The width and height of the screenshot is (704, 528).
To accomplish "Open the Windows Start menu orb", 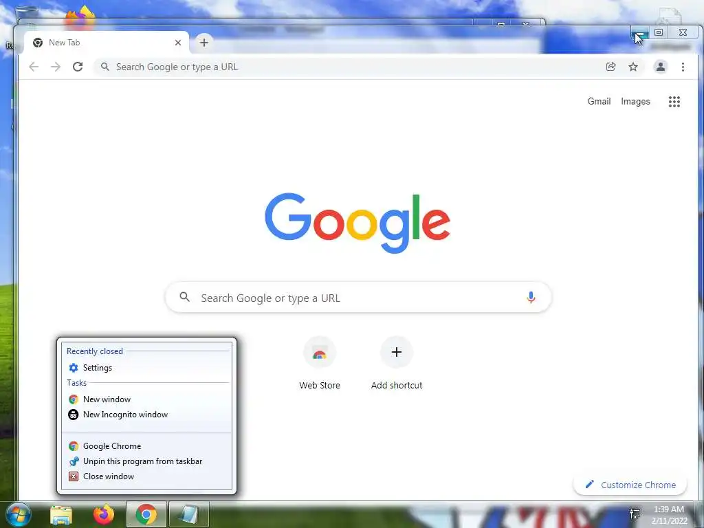I will click(19, 514).
